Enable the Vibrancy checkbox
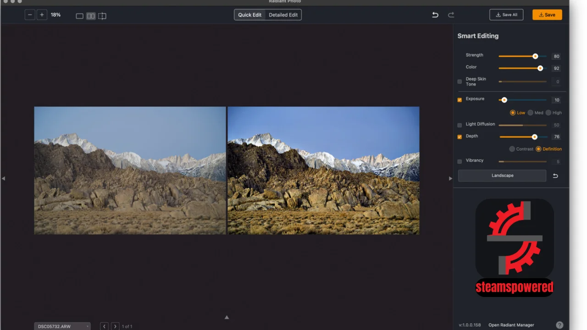 click(460, 161)
